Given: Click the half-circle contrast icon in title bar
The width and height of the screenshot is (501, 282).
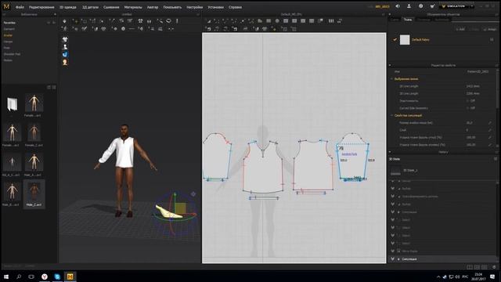Looking at the screenshot, I should coord(398,6).
